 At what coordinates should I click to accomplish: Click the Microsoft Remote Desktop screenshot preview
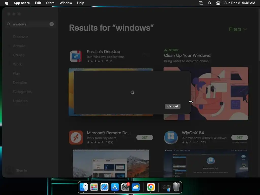point(111,163)
